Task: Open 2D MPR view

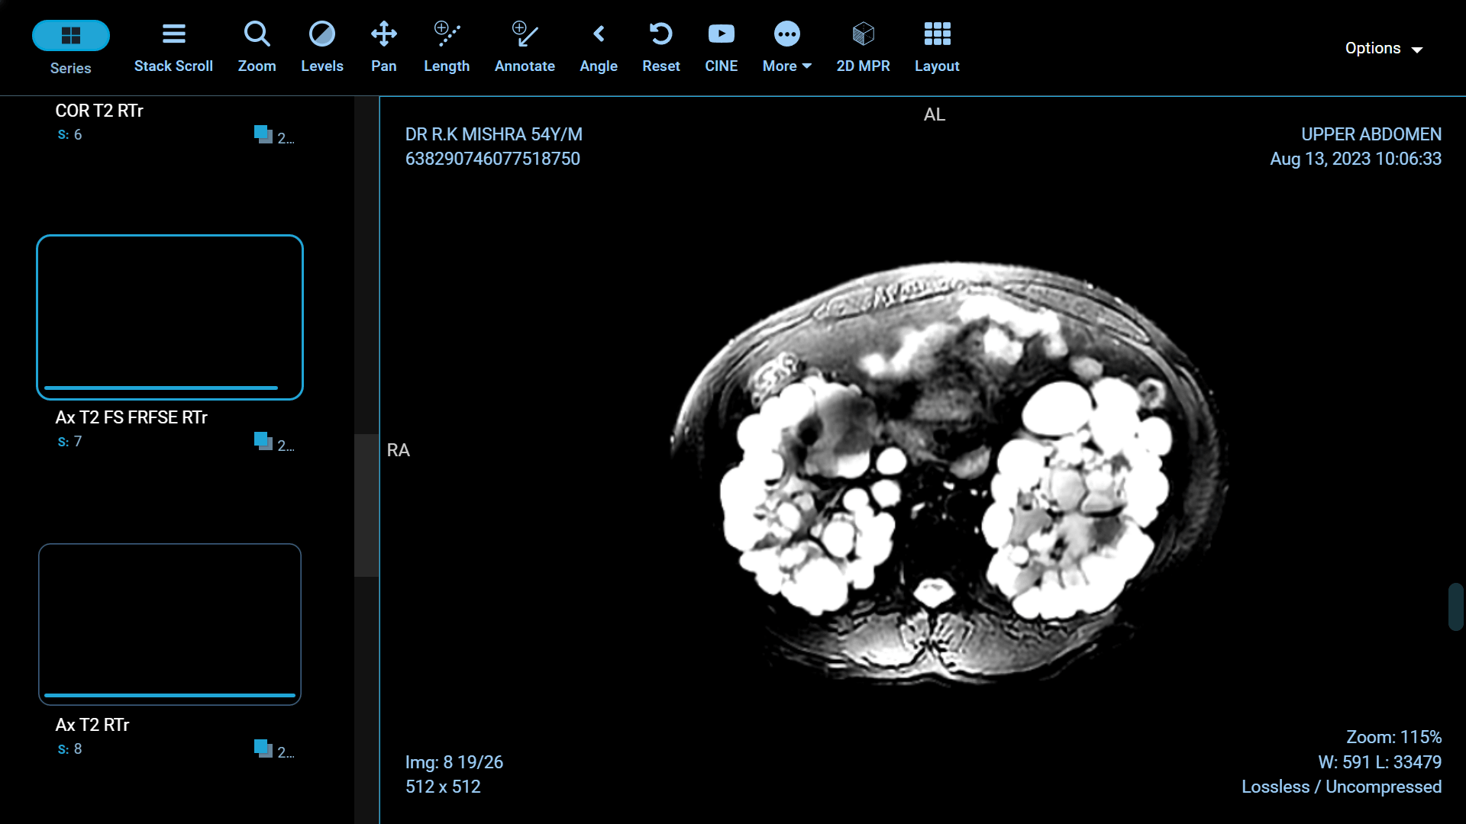Action: (863, 46)
